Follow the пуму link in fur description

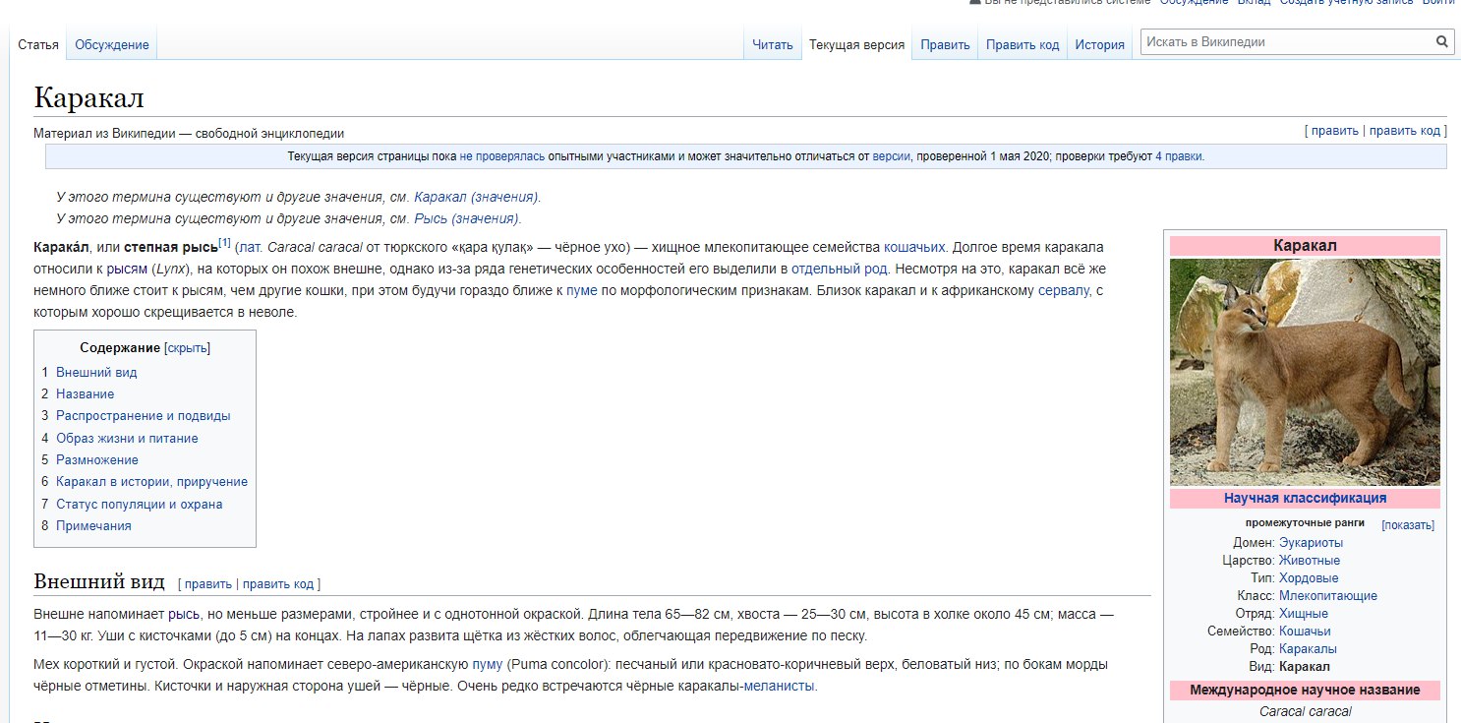point(487,664)
